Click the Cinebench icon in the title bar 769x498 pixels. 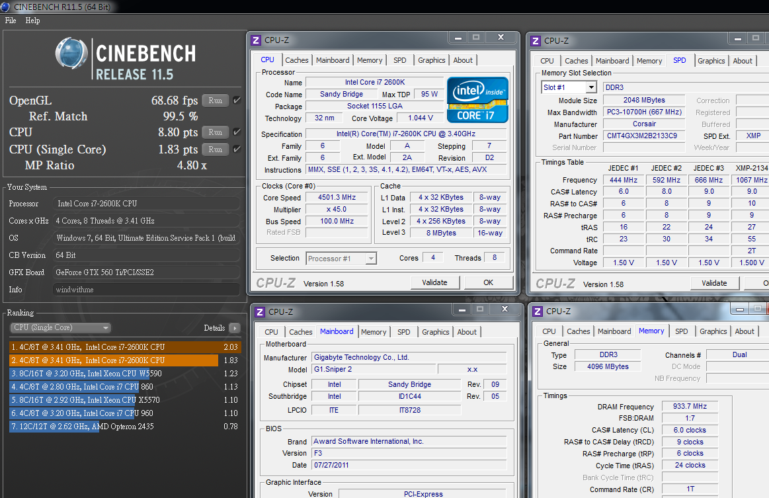[x=7, y=7]
